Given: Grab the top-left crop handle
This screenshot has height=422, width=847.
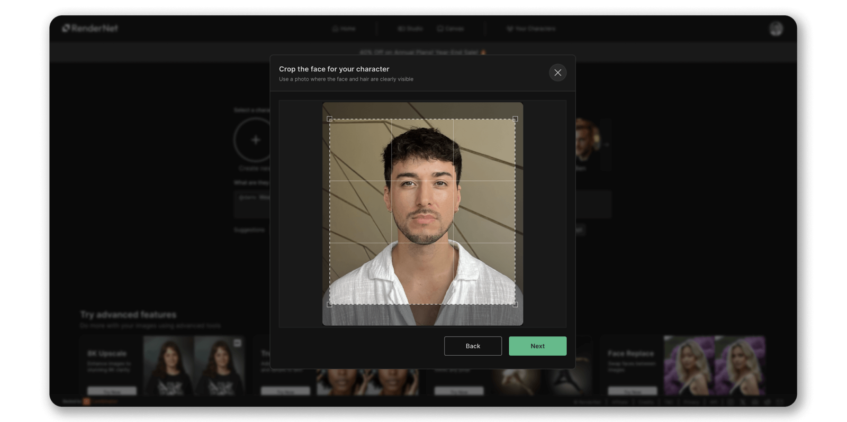Looking at the screenshot, I should (x=329, y=119).
